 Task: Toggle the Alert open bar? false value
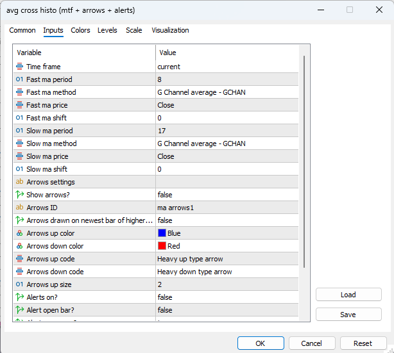(x=227, y=310)
